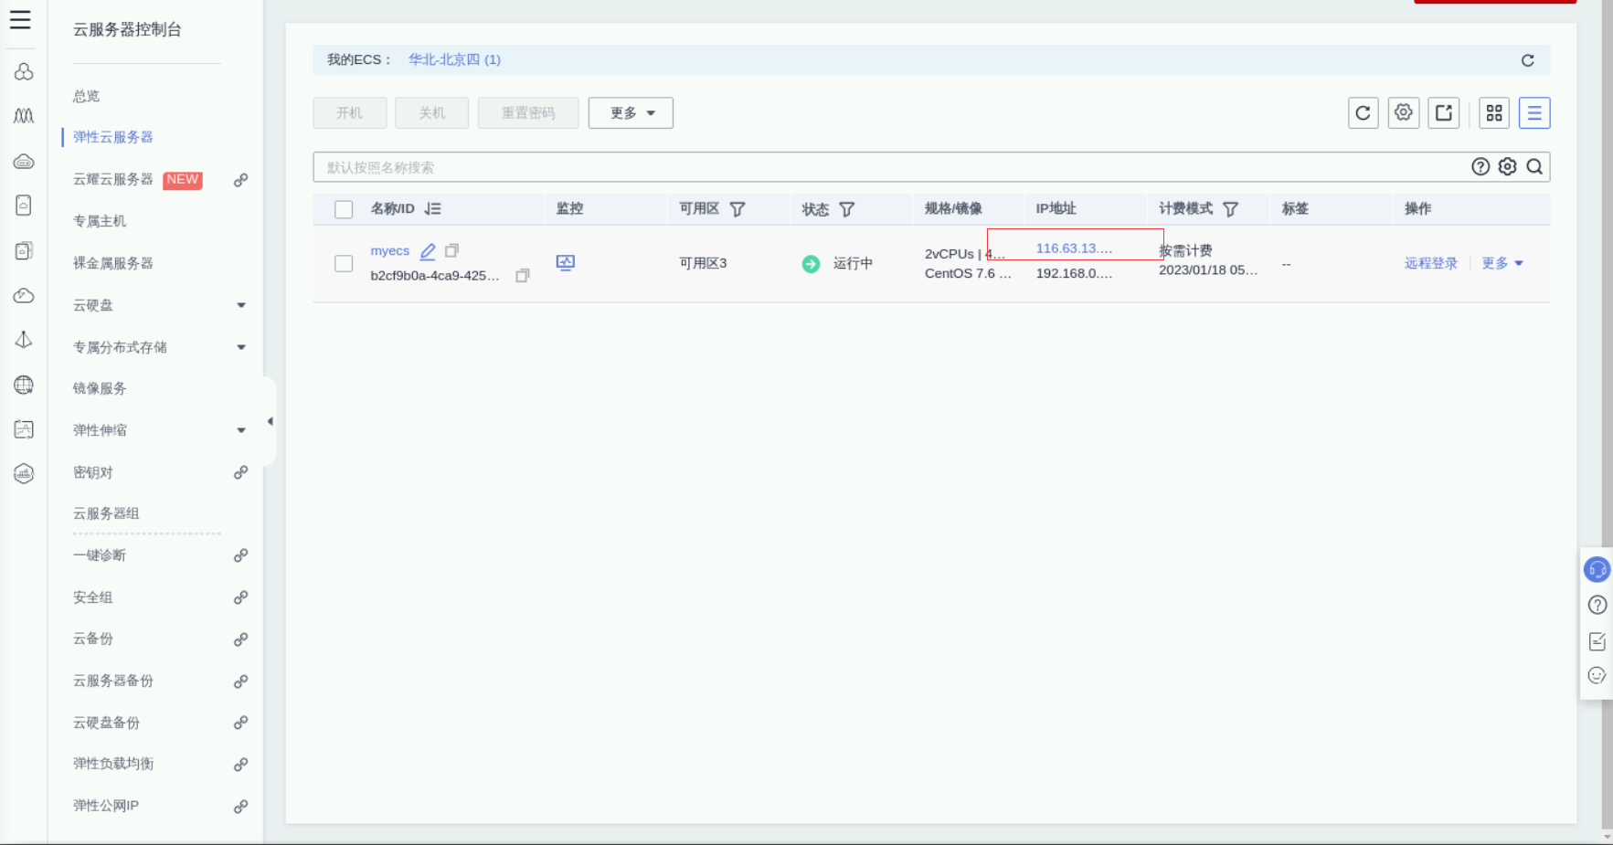Open the 可用区 column filter
This screenshot has width=1613, height=845.
click(x=738, y=209)
